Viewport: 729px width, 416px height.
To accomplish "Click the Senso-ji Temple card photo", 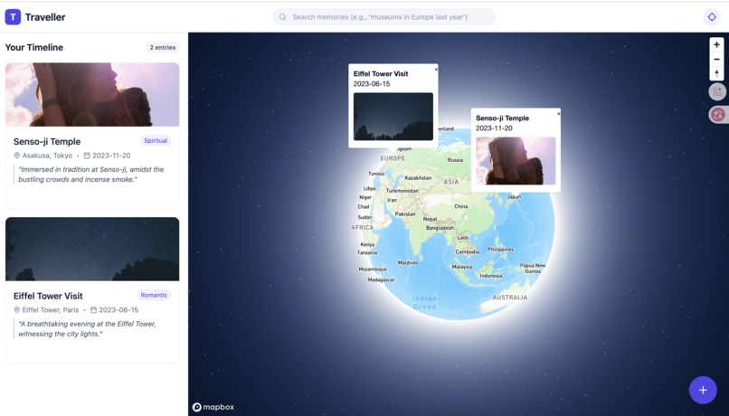I will [92, 95].
